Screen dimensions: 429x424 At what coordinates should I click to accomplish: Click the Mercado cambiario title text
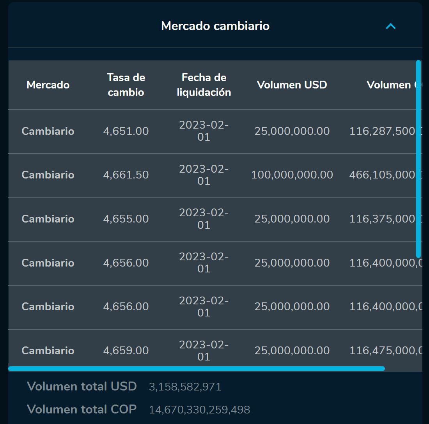[215, 26]
